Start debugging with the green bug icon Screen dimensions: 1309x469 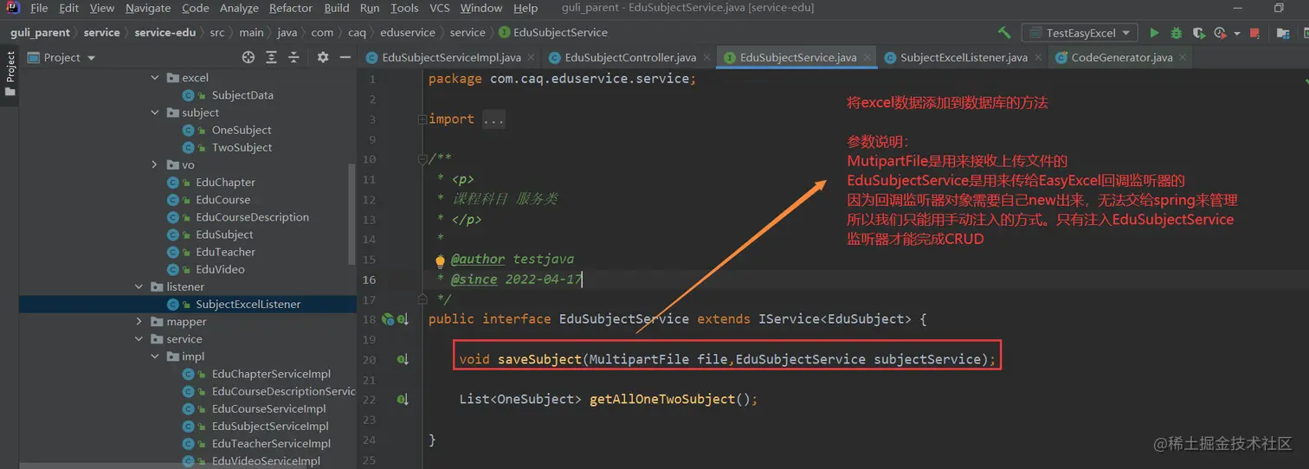coord(1176,33)
